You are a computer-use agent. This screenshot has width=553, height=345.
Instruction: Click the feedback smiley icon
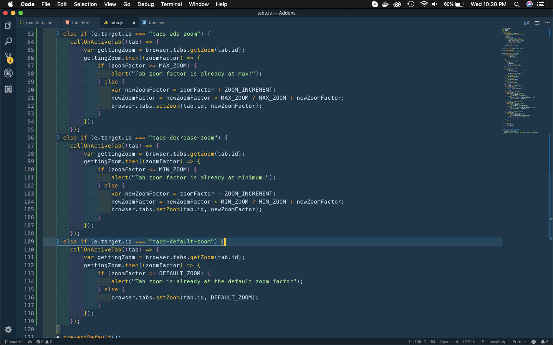coord(533,342)
